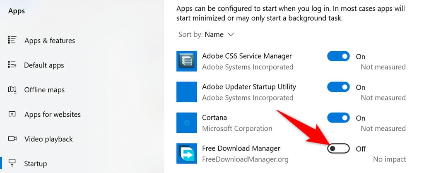Viewport: 424px width, 173px height.
Task: Click the Free Download Manager app icon
Action: (187, 154)
